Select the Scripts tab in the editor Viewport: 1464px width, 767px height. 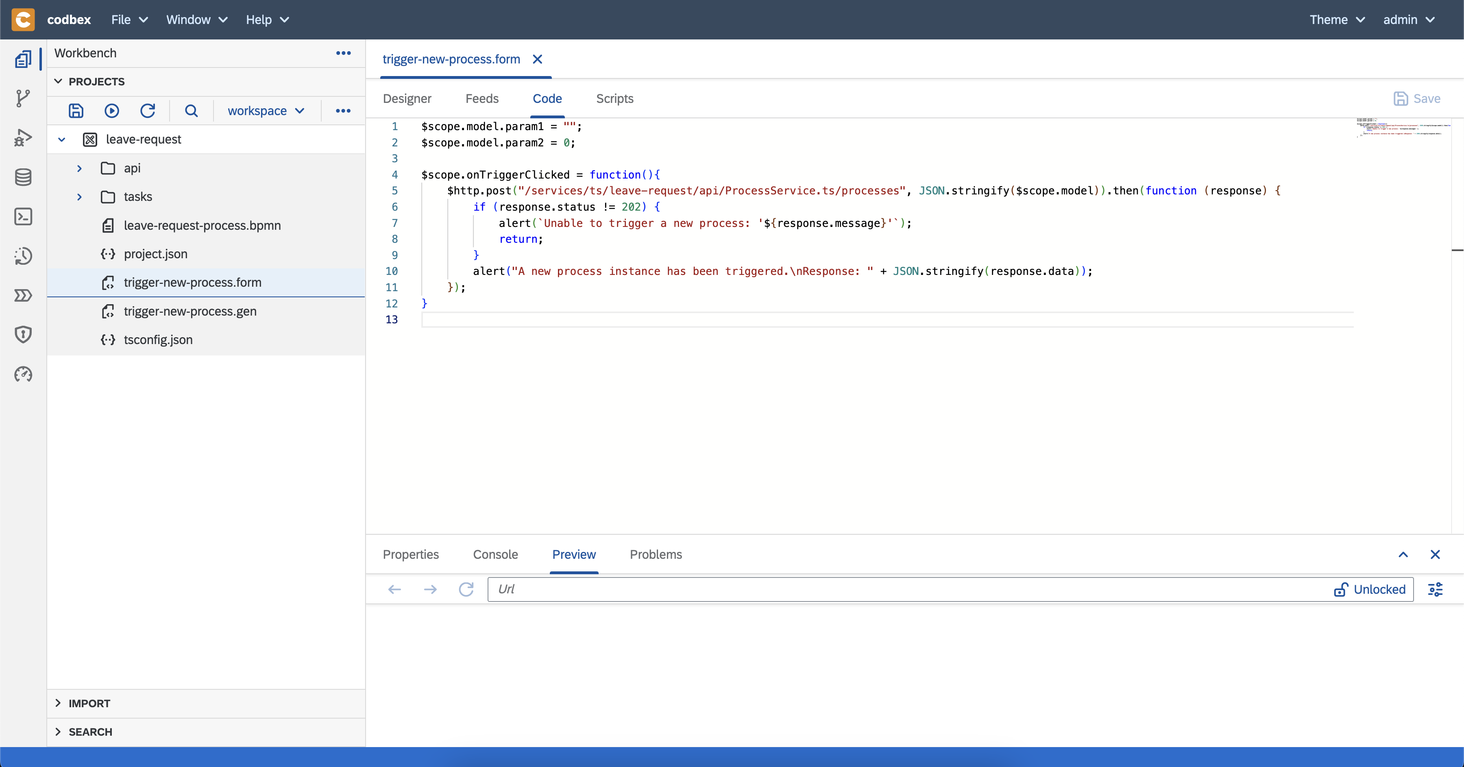(615, 98)
